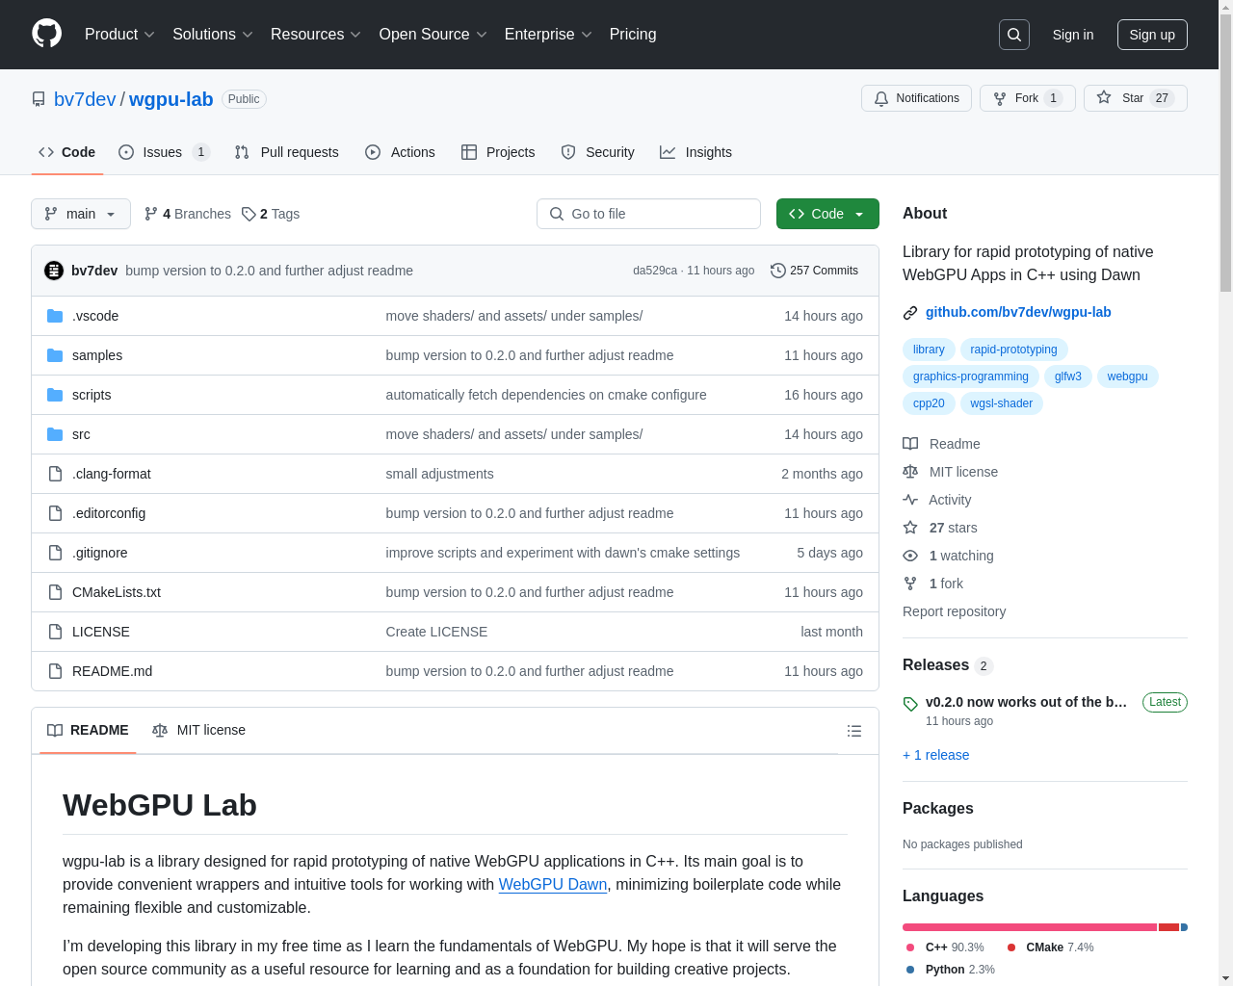Open the LICENSE file
The height and width of the screenshot is (986, 1233).
[x=101, y=632]
